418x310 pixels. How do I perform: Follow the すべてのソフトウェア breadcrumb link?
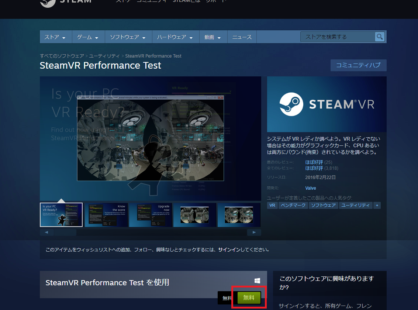62,56
